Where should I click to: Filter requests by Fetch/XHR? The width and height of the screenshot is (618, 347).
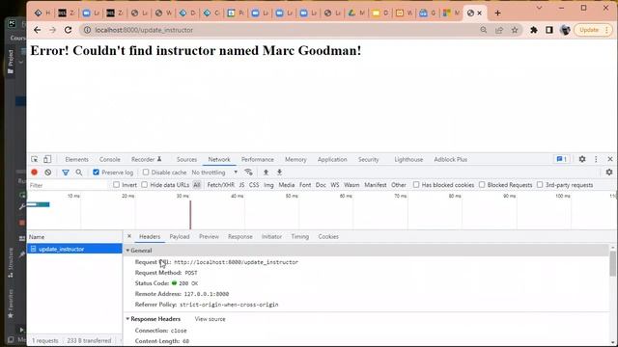(x=221, y=184)
